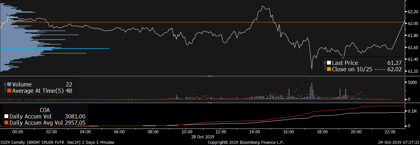Viewport: 420px width, 145px height.
Task: Click the 5000 label on volume axis
Action: (x=412, y=83)
